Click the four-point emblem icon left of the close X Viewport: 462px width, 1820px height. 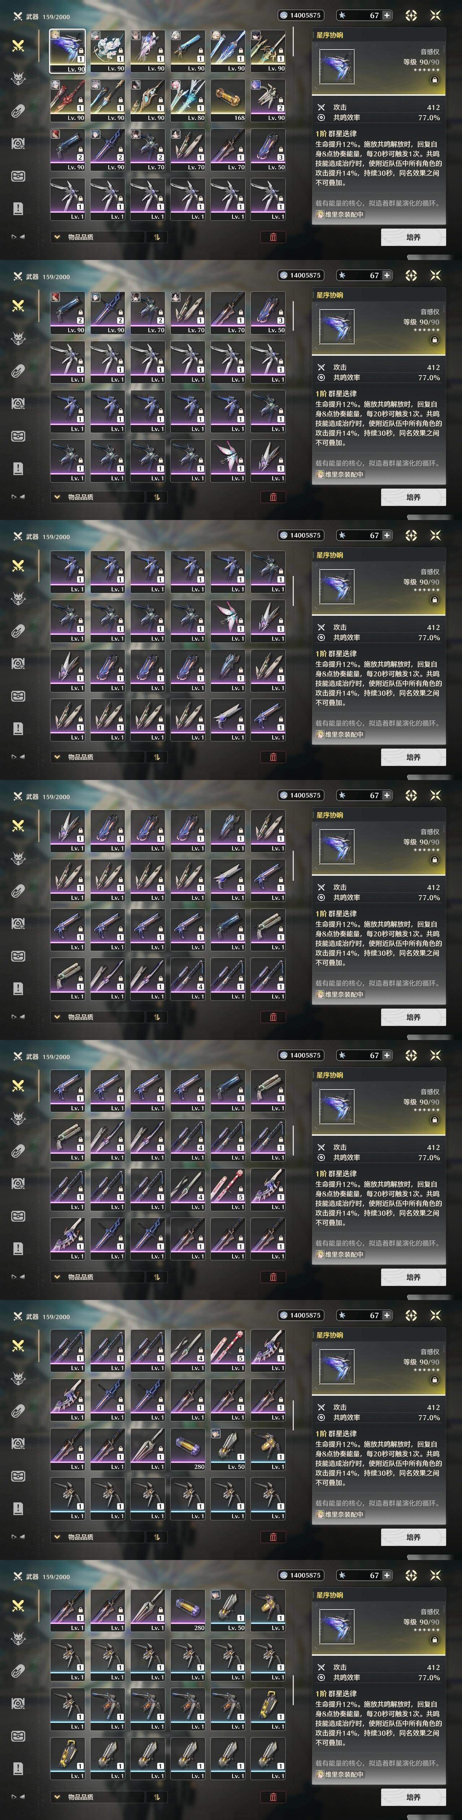pos(411,15)
